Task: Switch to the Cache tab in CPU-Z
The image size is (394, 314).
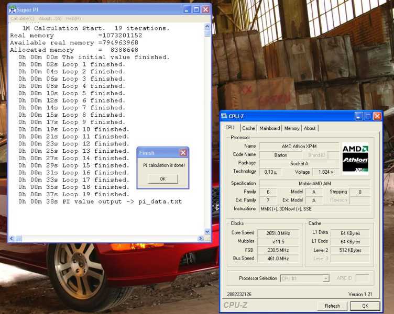Action: tap(248, 128)
